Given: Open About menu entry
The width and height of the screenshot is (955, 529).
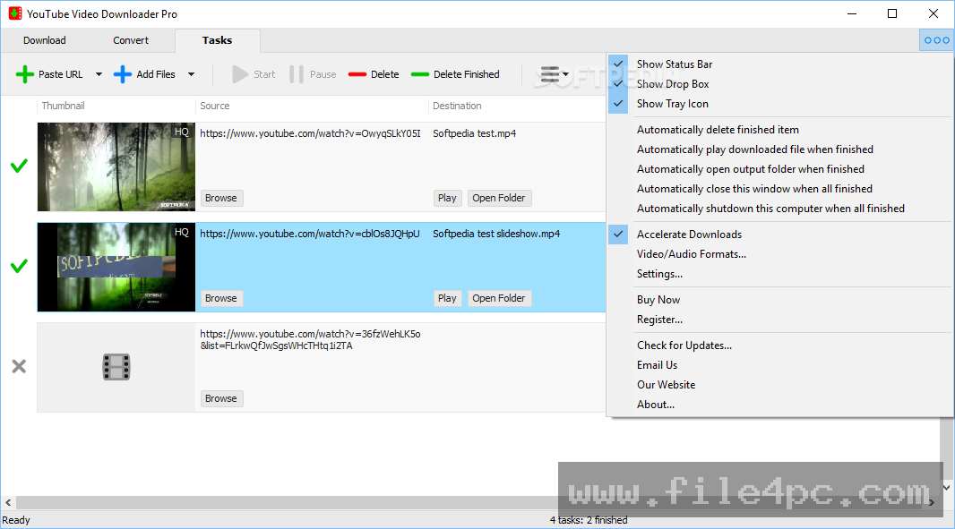Looking at the screenshot, I should [656, 405].
